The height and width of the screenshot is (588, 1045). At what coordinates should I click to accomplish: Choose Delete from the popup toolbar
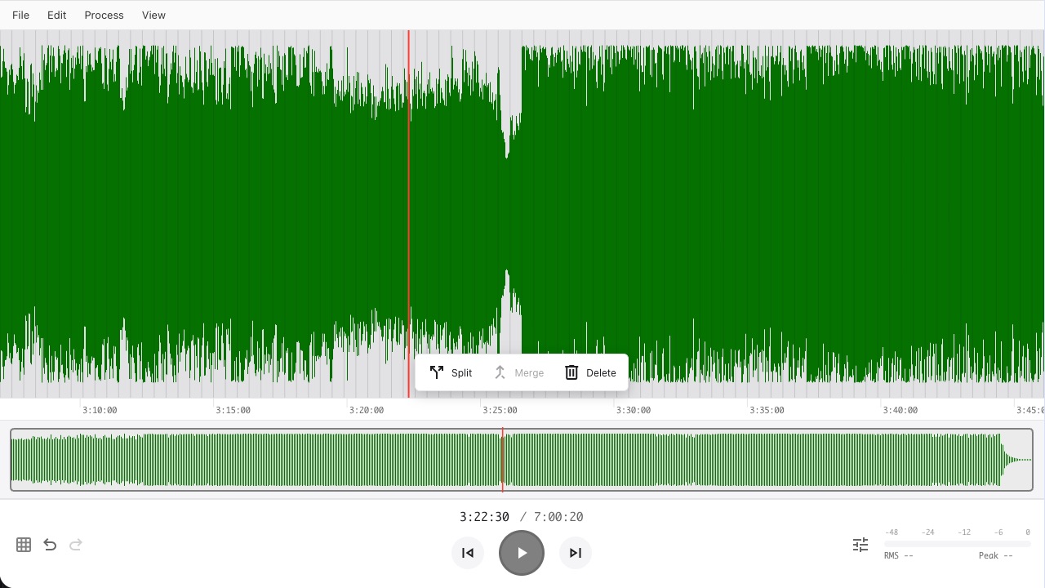point(590,372)
